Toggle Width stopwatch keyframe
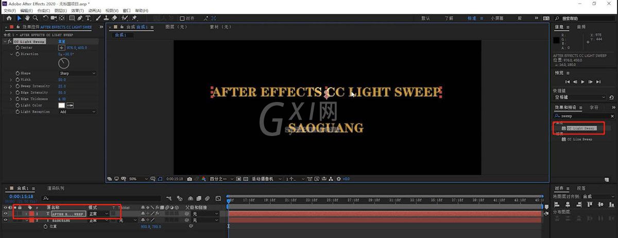Viewport: 618px width, 238px height. coord(17,80)
